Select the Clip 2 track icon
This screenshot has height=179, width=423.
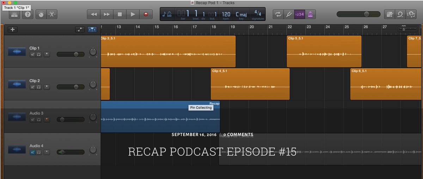click(17, 84)
